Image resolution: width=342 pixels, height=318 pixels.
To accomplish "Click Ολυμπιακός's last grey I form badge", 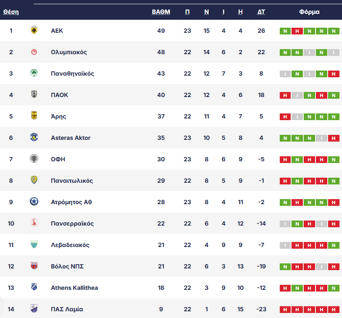I will (334, 53).
